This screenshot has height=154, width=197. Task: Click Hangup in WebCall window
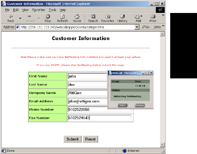click(x=140, y=105)
